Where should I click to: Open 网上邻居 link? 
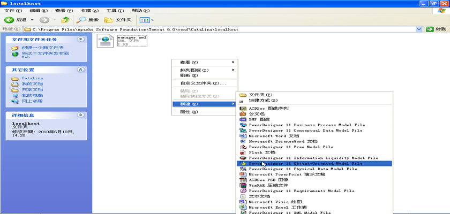33,101
